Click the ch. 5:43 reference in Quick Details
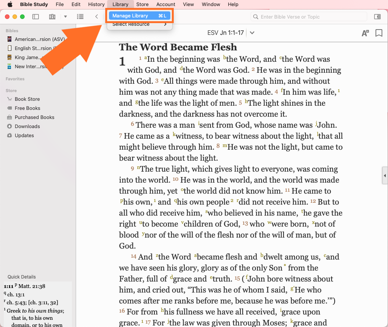Screen dimensions: 388x327 click(17, 302)
